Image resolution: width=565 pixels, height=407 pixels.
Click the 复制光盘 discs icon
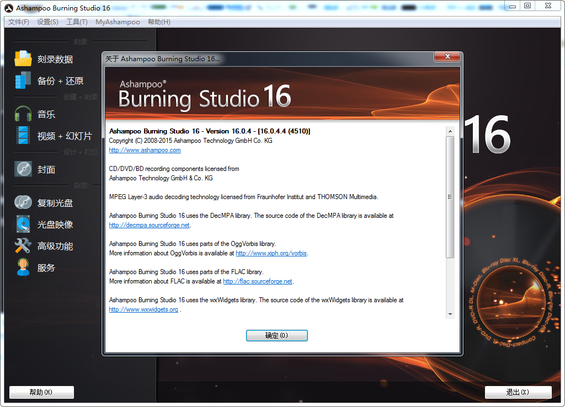click(x=23, y=202)
